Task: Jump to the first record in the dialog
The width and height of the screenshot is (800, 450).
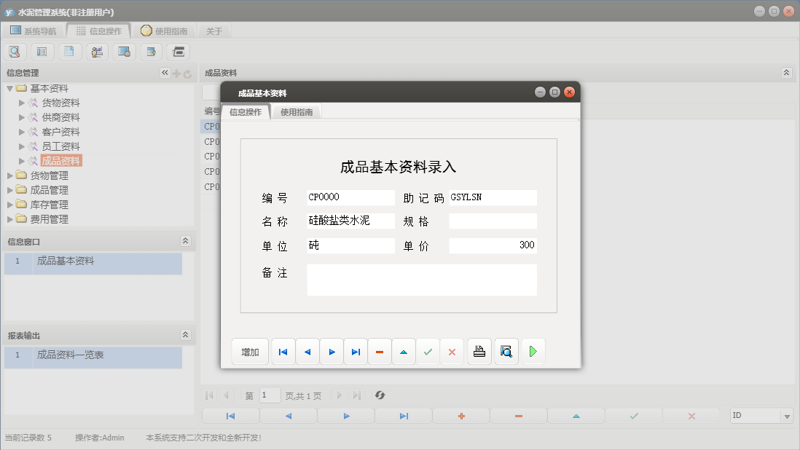Action: click(x=283, y=351)
